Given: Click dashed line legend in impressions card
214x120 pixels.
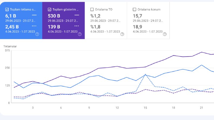Looking at the screenshot, I should (77, 26).
